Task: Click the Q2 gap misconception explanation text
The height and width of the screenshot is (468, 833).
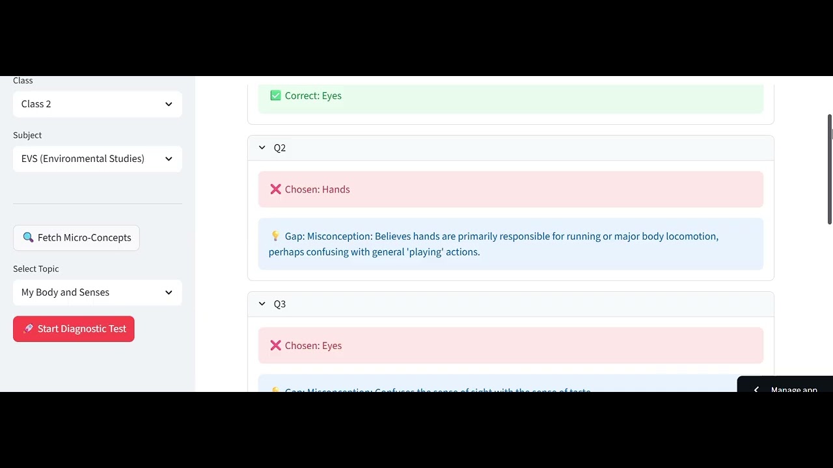Action: point(494,244)
